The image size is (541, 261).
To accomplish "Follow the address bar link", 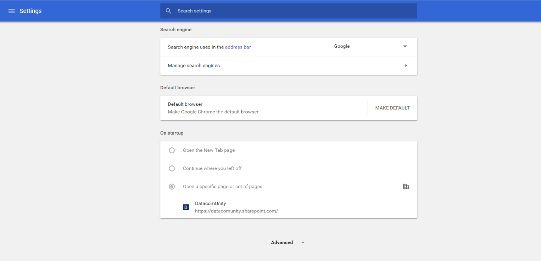I will click(238, 47).
